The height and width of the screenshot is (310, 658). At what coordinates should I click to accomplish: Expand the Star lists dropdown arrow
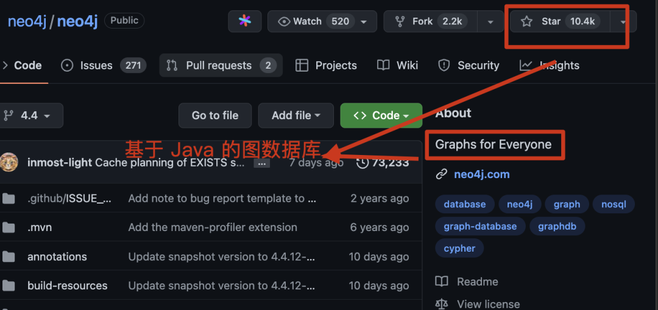pos(623,21)
